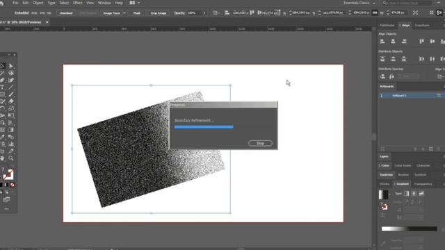Click the gradient fill preview swatch
The image size is (445, 250).
click(x=383, y=194)
